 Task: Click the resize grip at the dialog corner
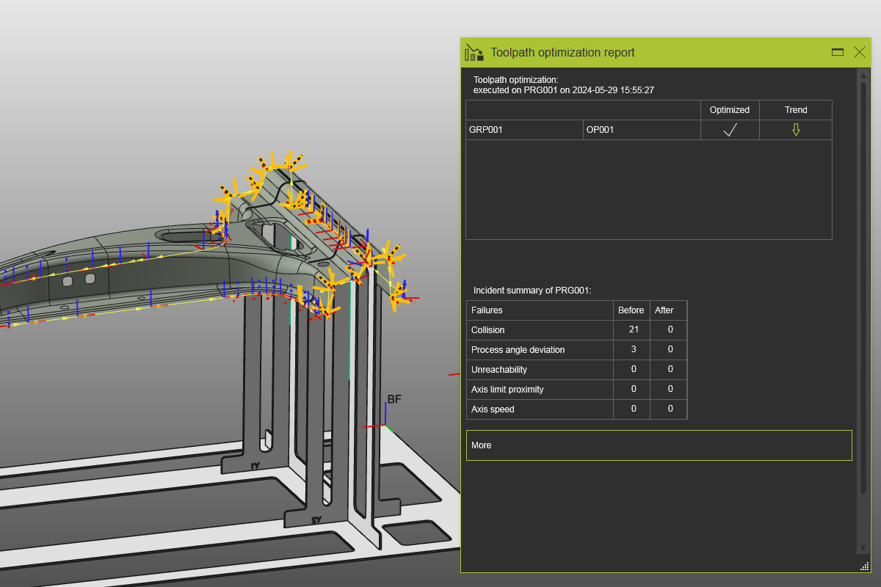click(865, 566)
